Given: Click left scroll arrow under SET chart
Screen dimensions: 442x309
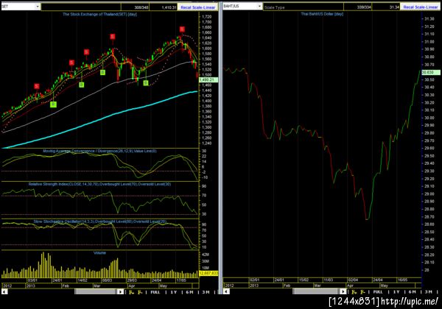Looking at the screenshot, I should (4, 292).
